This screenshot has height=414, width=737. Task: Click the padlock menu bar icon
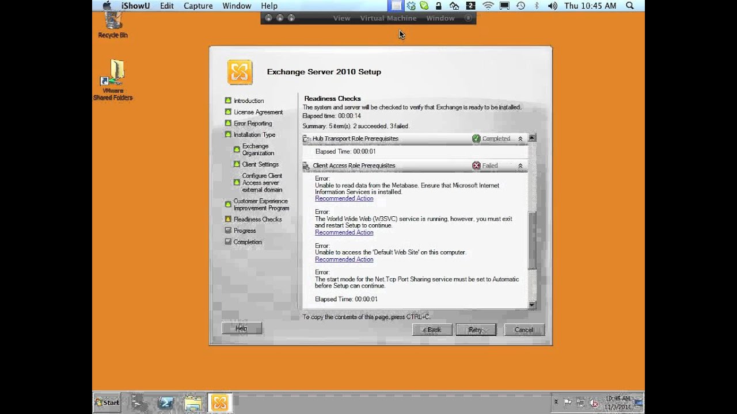(x=439, y=6)
